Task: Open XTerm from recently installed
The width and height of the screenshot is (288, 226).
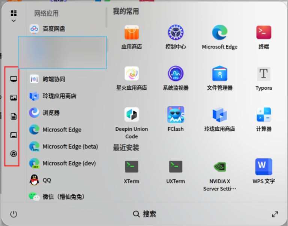Action: click(x=132, y=172)
